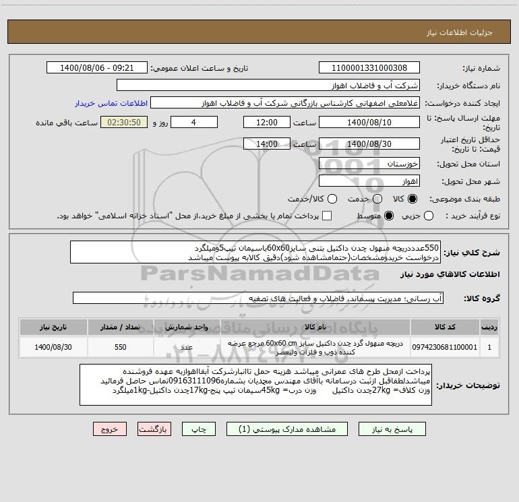Click the need date cell 1400/08/30 in table
Viewport: 519px width, 502px height.
click(53, 347)
